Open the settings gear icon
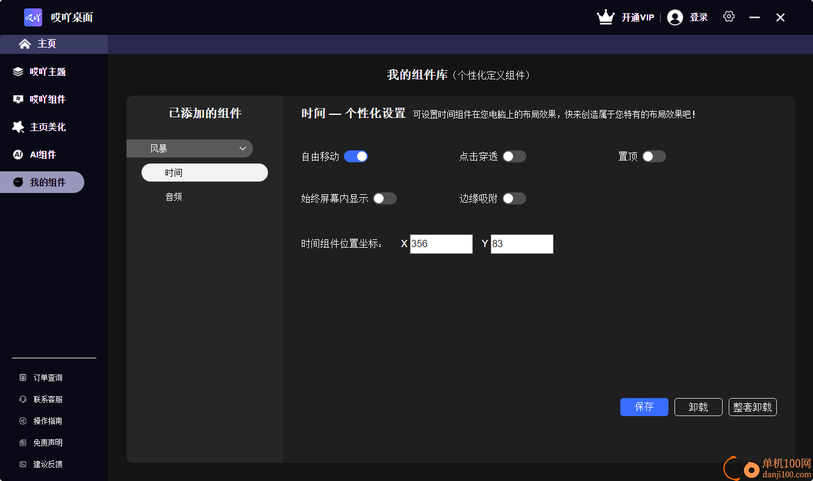 click(x=729, y=17)
